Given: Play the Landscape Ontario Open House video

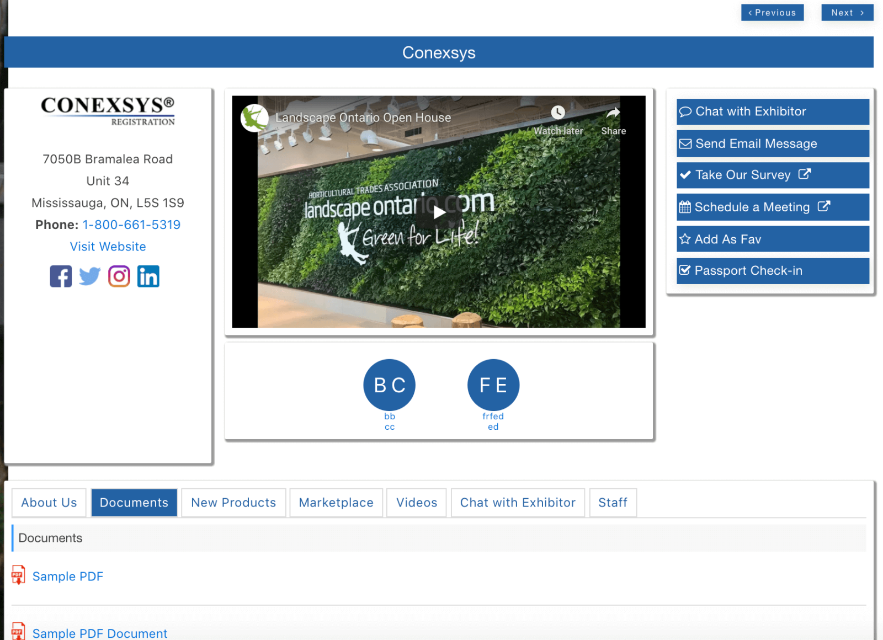Looking at the screenshot, I should click(439, 212).
